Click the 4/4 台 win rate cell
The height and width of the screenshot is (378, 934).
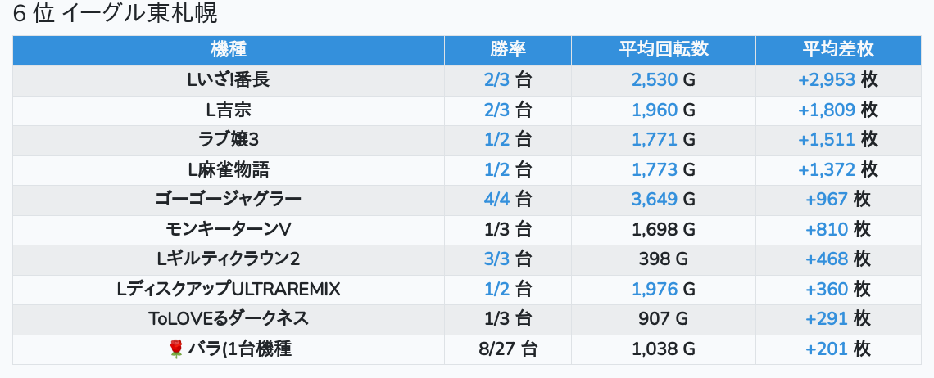coord(508,200)
